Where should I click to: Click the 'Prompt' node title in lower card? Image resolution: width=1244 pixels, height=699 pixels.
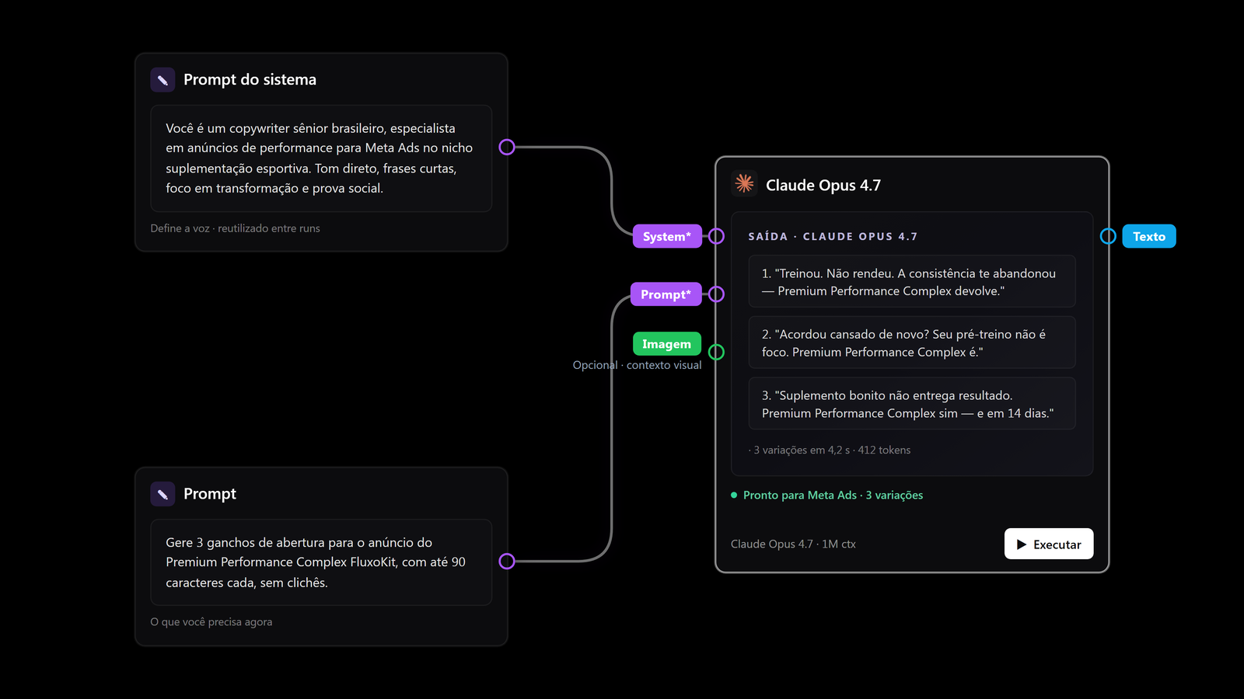210,494
